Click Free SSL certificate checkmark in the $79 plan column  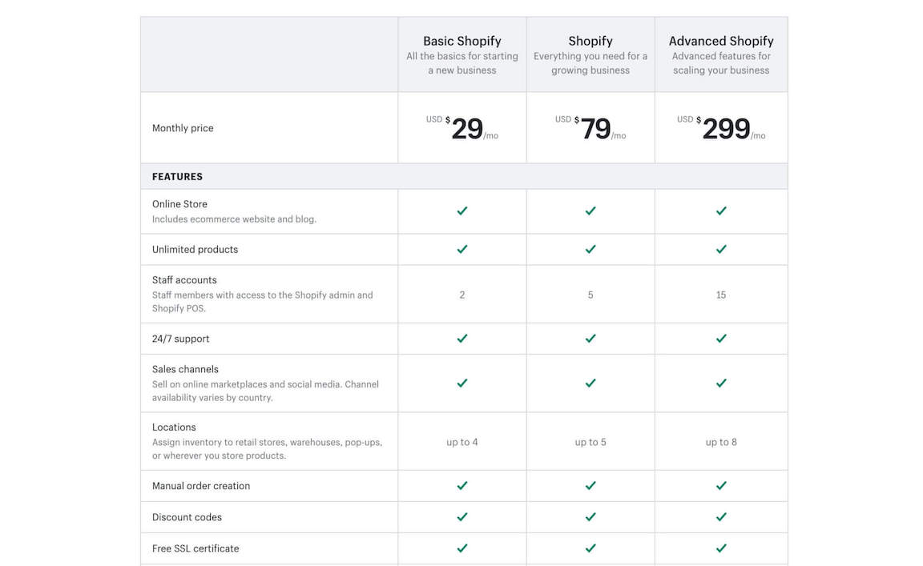pyautogui.click(x=590, y=548)
